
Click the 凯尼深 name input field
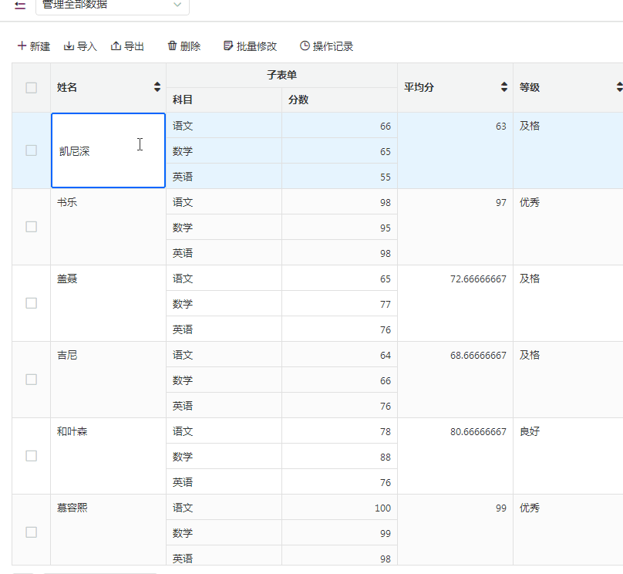coord(108,151)
